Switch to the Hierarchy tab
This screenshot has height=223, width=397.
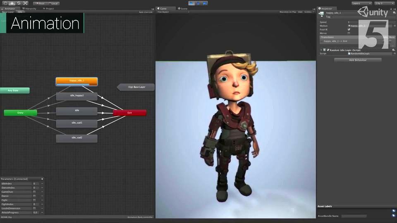(x=30, y=8)
